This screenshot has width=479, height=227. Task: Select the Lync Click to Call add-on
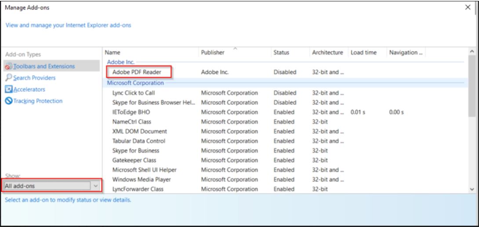pyautogui.click(x=134, y=93)
